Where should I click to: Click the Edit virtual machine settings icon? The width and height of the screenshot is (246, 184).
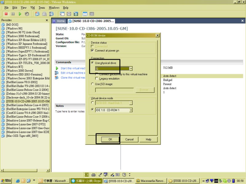[x=57, y=73]
